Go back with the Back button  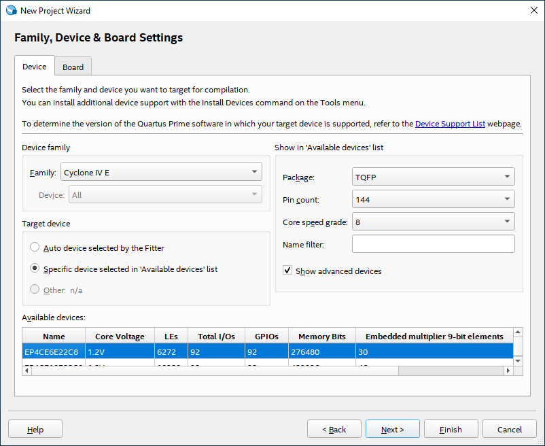pos(334,429)
